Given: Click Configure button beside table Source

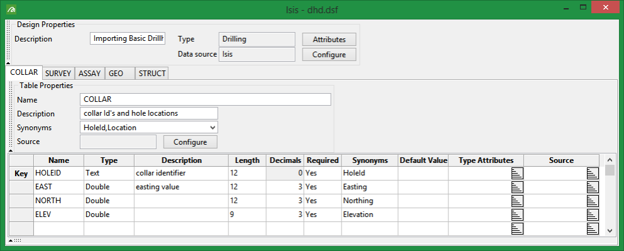Looking at the screenshot, I should 191,142.
